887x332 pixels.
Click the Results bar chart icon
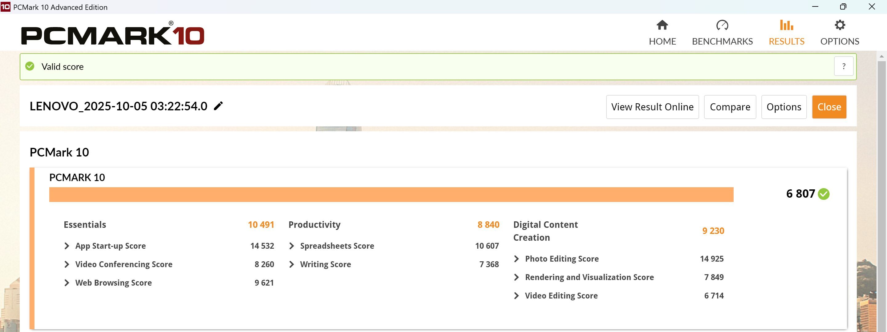point(786,25)
